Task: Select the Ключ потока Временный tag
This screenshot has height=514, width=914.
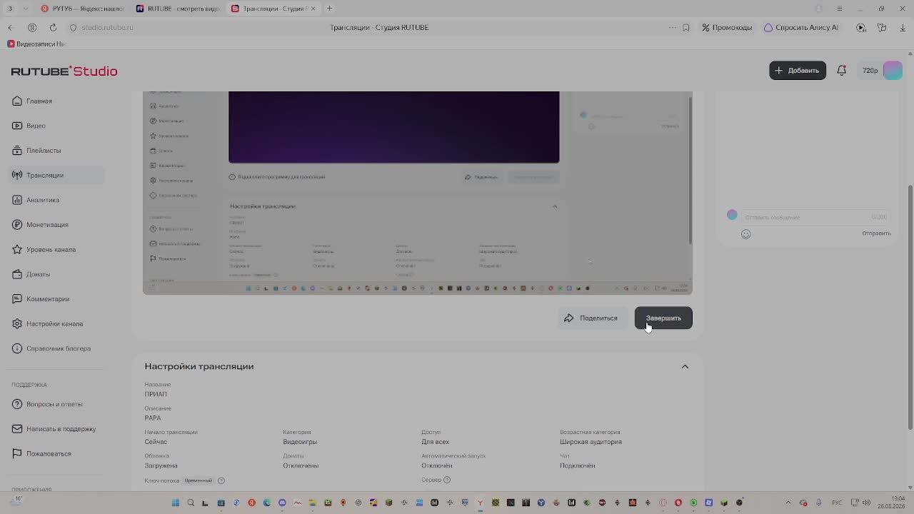Action: (199, 480)
